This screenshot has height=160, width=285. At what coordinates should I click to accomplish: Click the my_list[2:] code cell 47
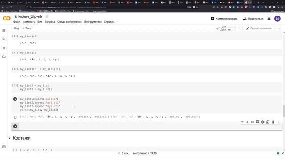[147, 52]
